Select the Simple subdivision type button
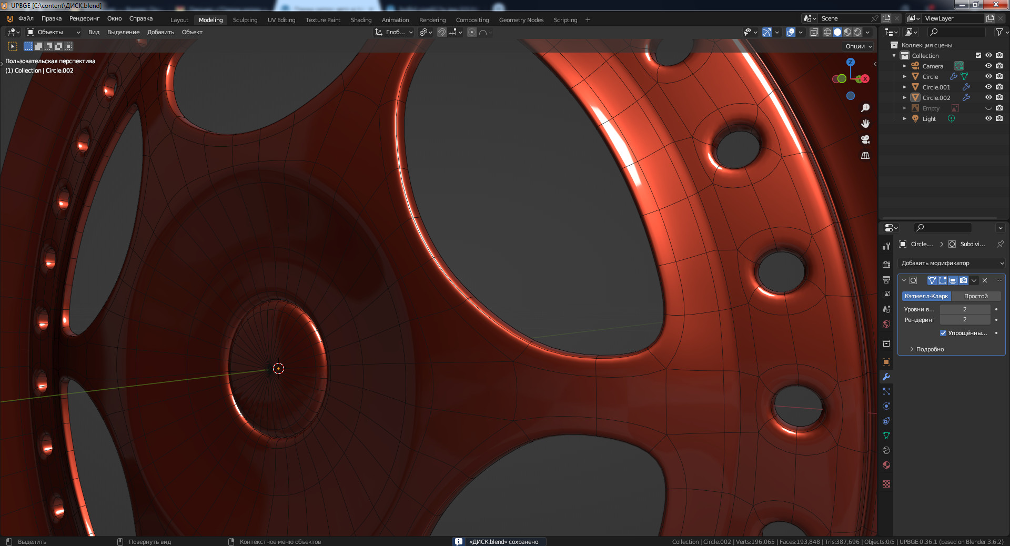 (x=976, y=296)
